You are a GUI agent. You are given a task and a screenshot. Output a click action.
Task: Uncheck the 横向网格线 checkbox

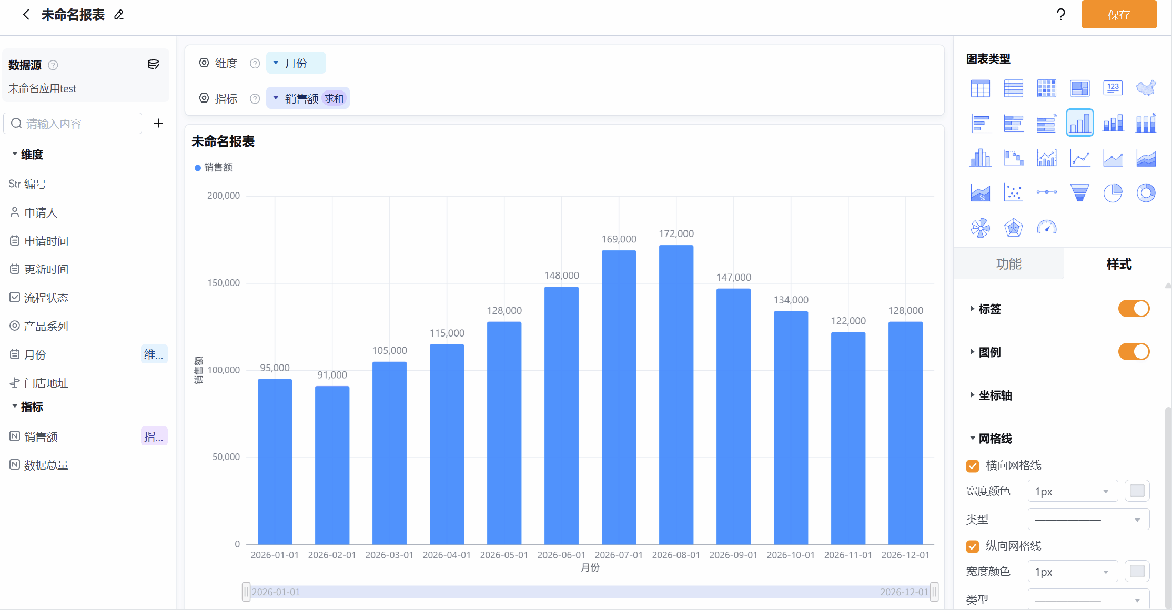(973, 466)
